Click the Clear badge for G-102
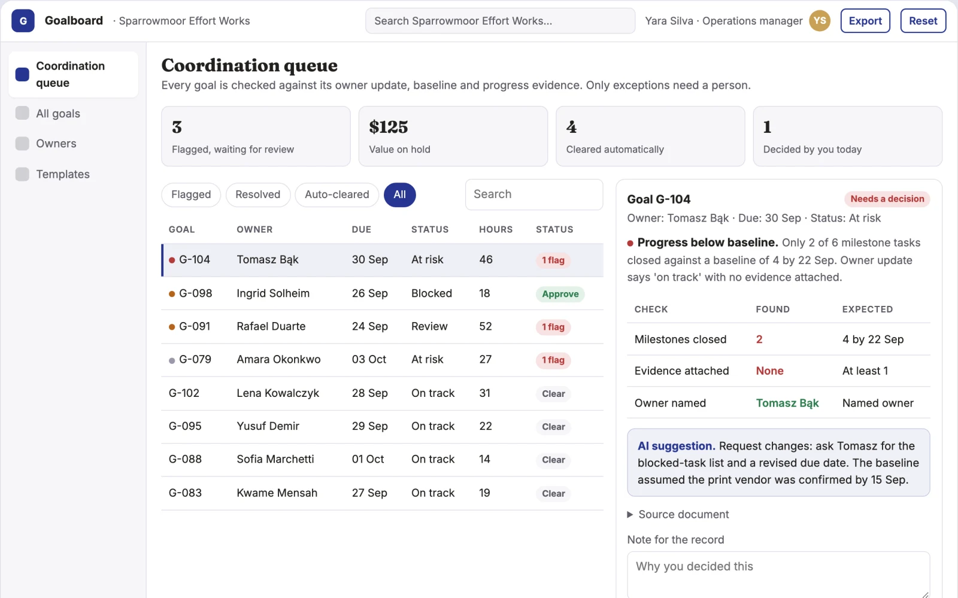 click(553, 394)
